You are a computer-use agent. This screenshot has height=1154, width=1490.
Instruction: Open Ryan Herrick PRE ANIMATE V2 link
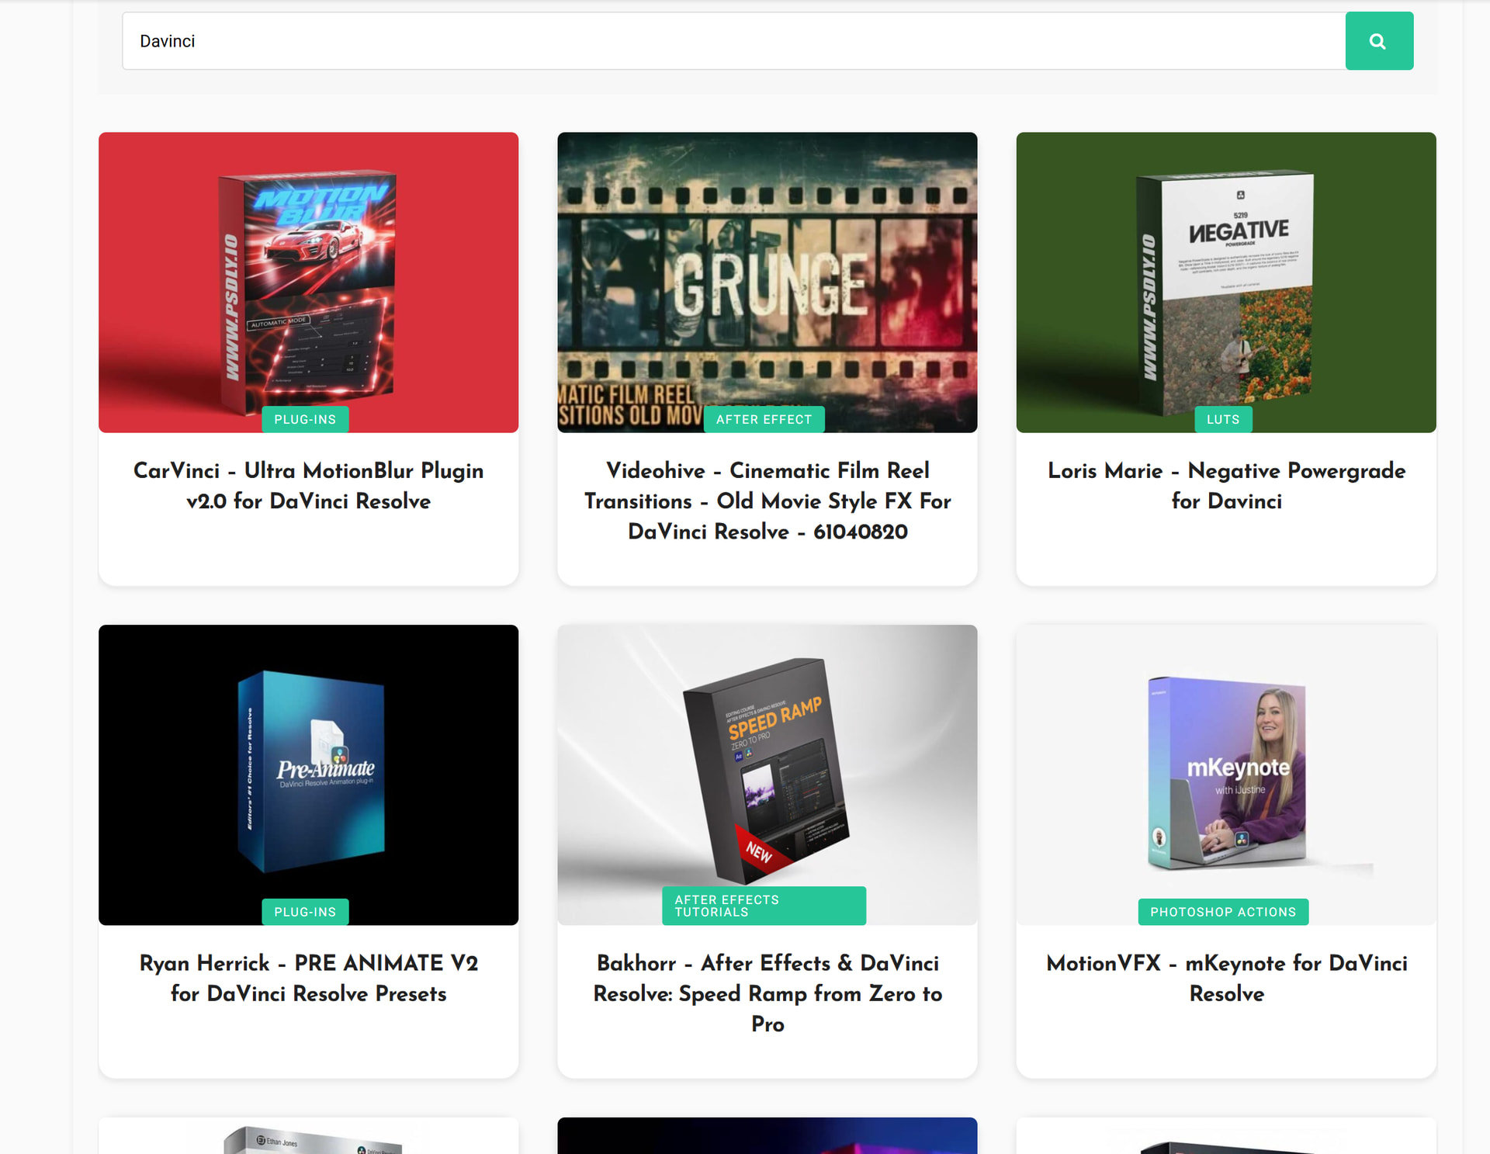point(308,978)
